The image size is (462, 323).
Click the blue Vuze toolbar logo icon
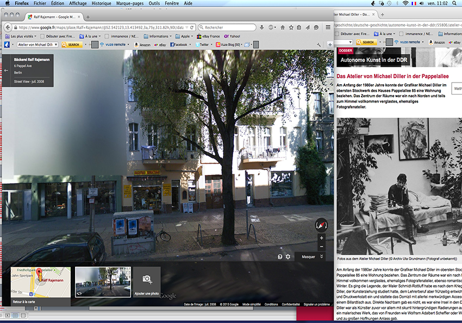click(7, 45)
